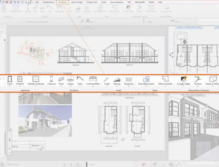
Task: Click the rendered house exterior image
Action: pyautogui.click(x=45, y=121)
